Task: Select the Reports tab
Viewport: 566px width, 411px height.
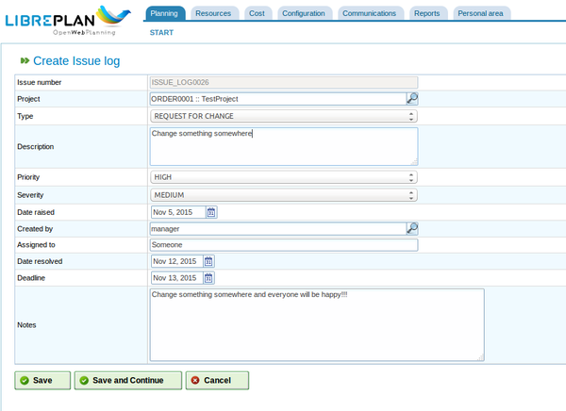Action: (x=426, y=14)
